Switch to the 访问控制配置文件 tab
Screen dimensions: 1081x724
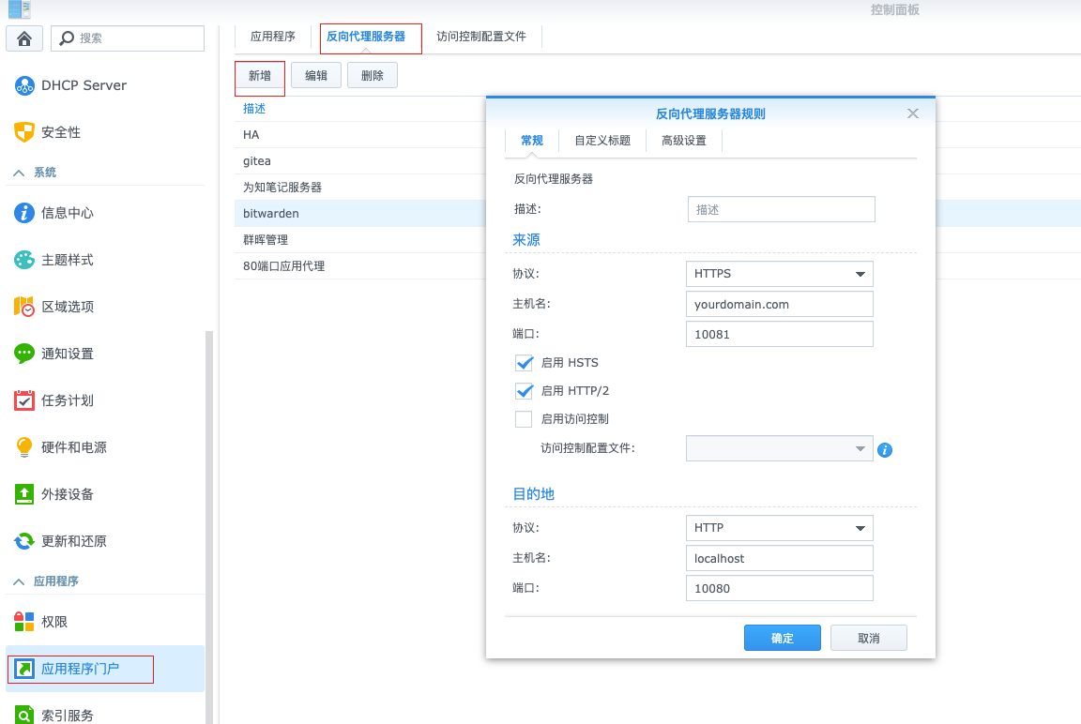(481, 37)
